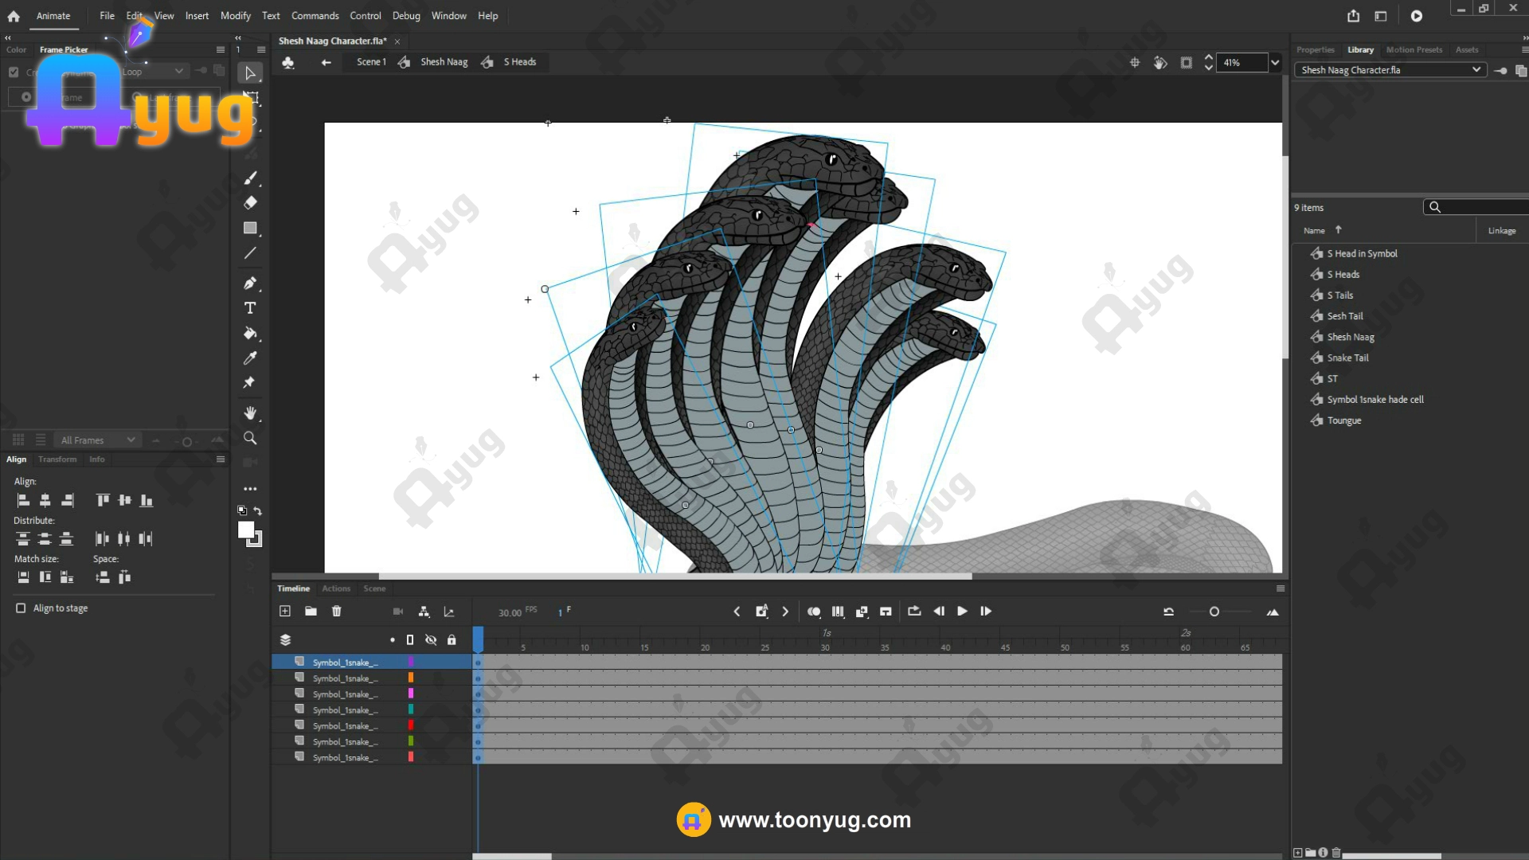This screenshot has height=860, width=1529.
Task: Open the All Frames dropdown
Action: 131,440
